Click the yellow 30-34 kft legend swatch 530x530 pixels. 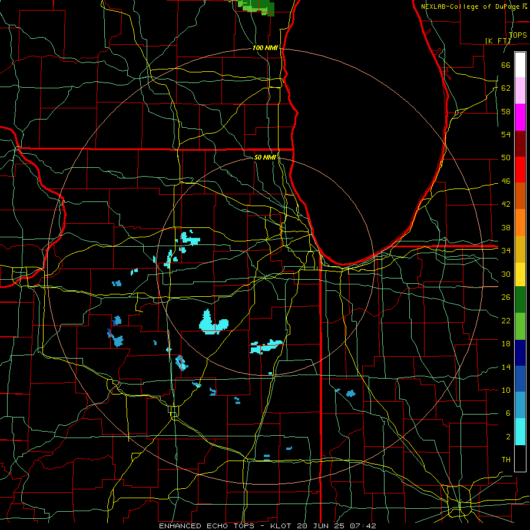520,274
